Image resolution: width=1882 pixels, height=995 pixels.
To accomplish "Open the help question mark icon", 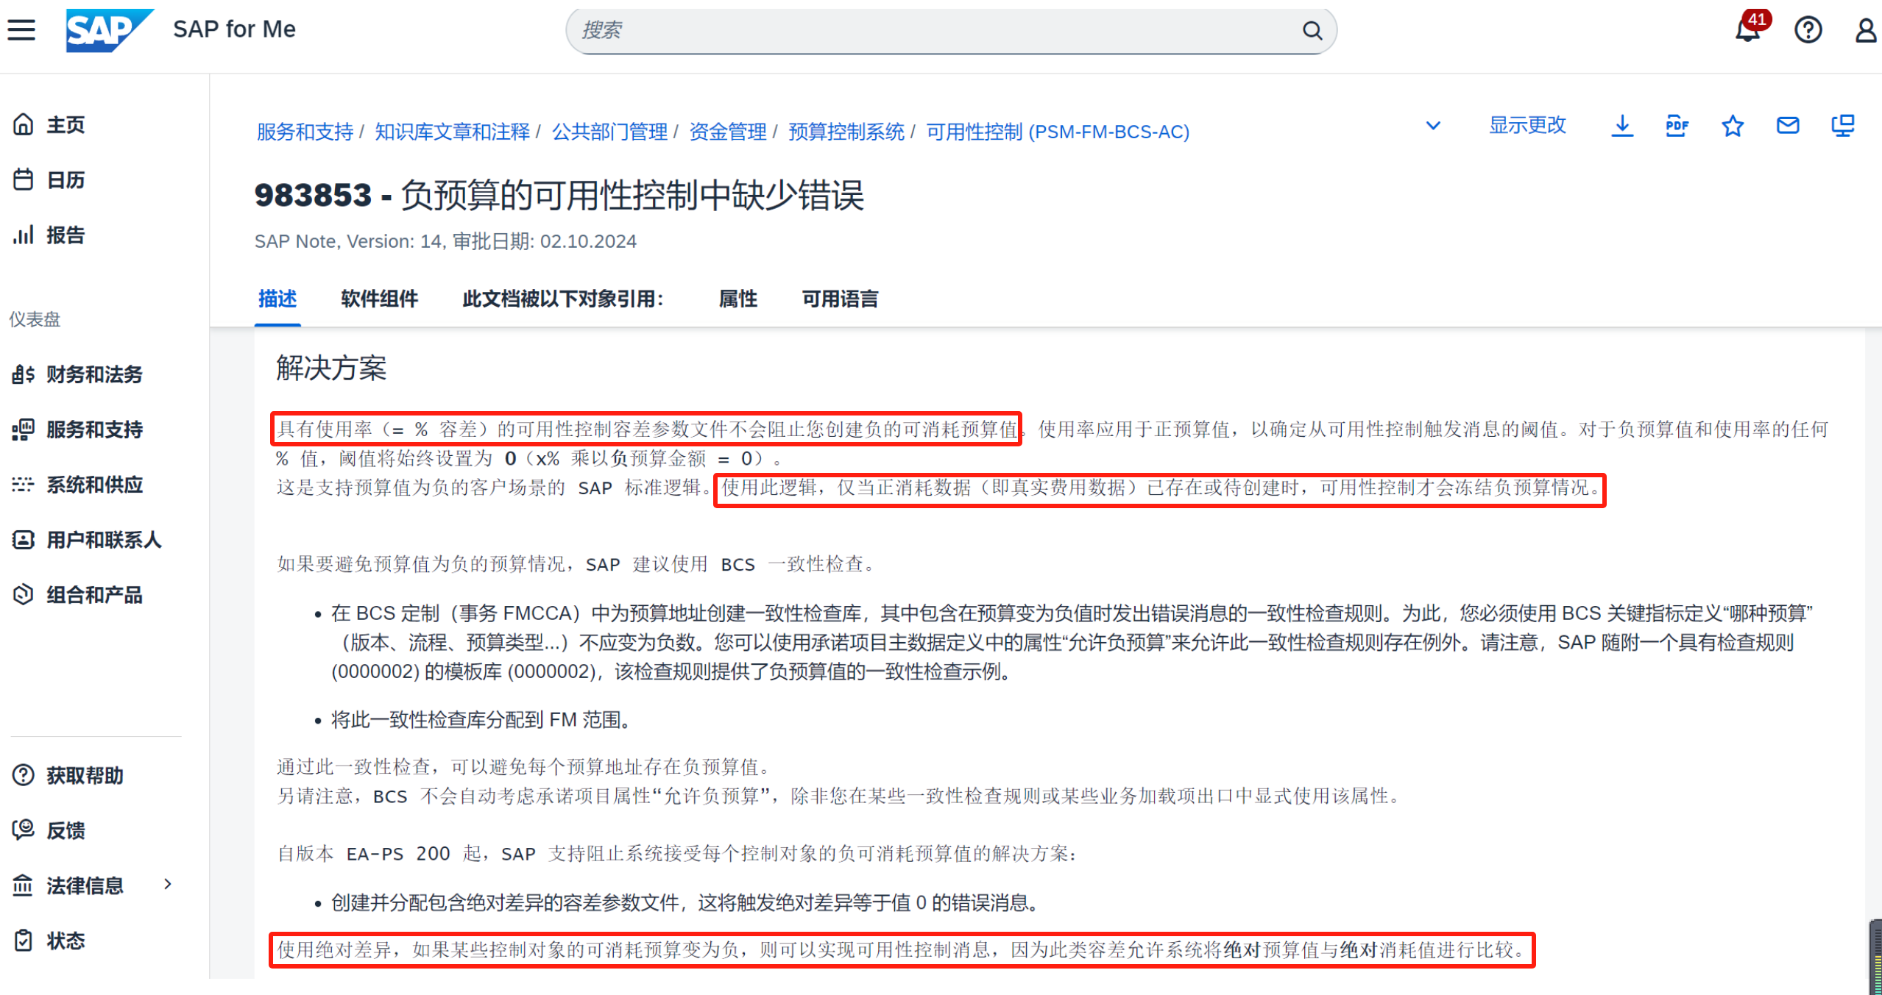I will coord(1808,30).
